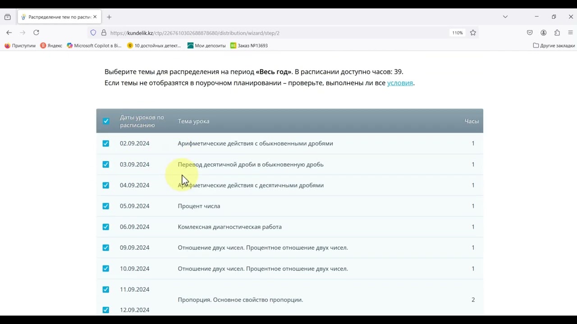
Task: Open Pocket save icon in toolbar
Action: point(530,33)
